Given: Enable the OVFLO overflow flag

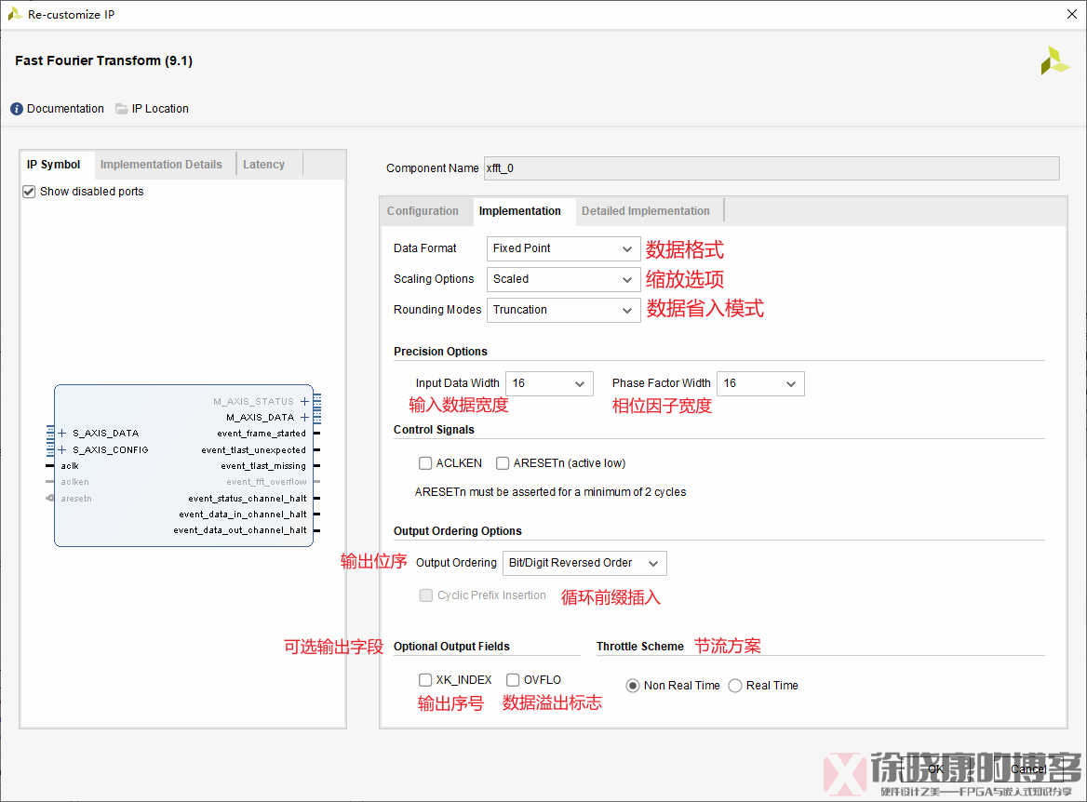Looking at the screenshot, I should point(512,679).
